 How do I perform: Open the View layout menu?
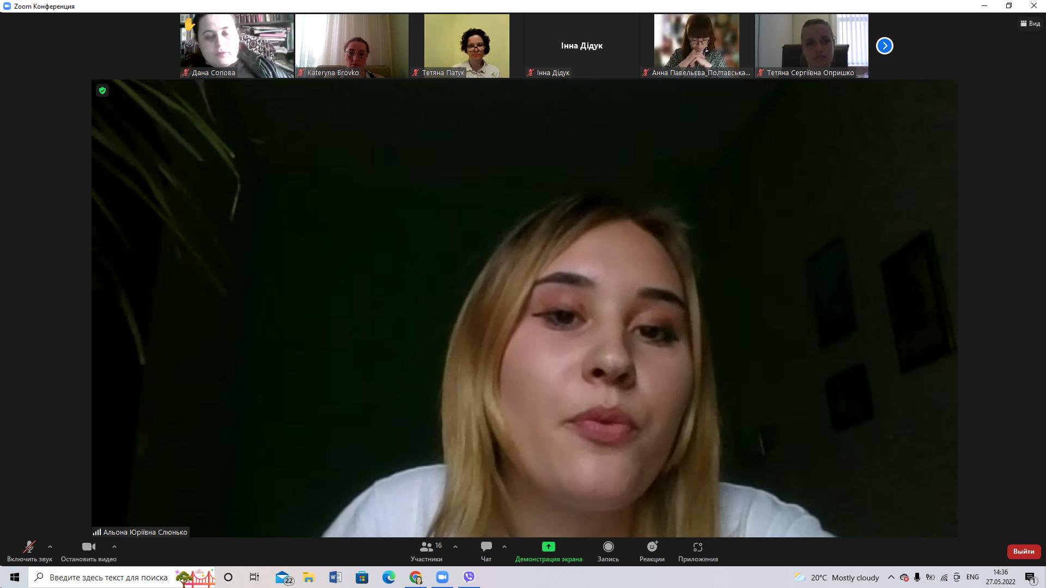point(1030,23)
